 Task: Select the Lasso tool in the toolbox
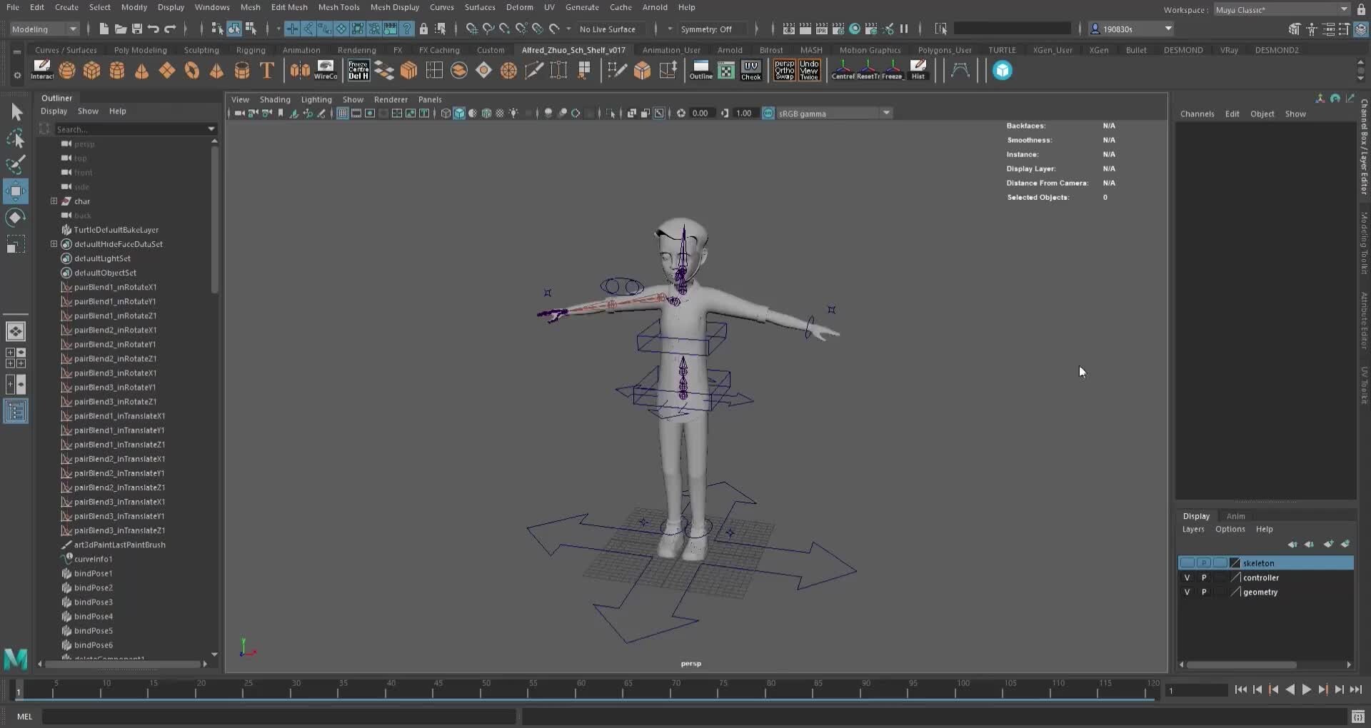click(16, 138)
